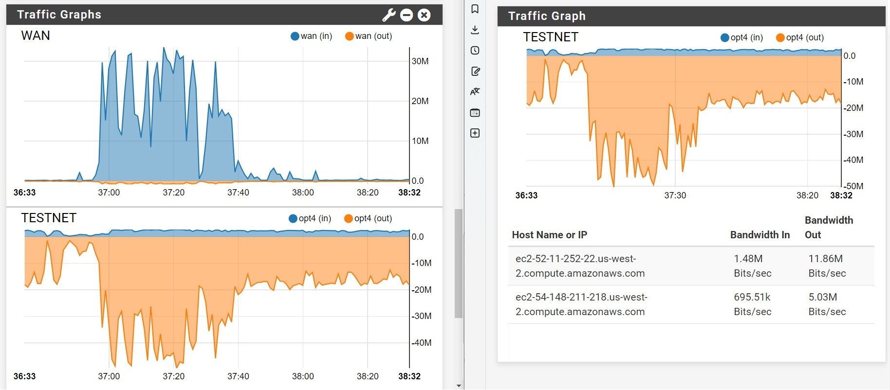Click the 37:20 time label on WAN graph
This screenshot has height=390, width=890.
pos(174,193)
